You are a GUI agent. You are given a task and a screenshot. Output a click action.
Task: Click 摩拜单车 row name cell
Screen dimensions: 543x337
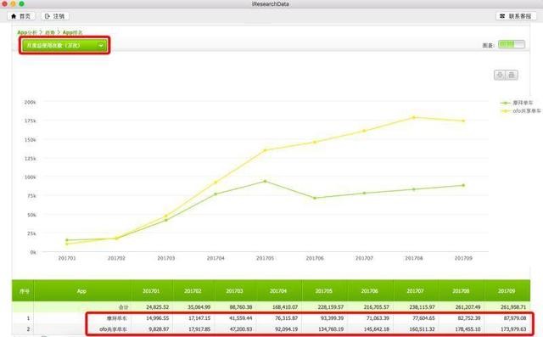pos(116,318)
